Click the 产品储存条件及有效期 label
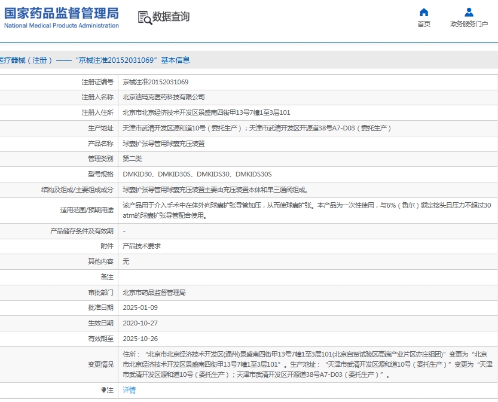The height and width of the screenshot is (402, 498). click(x=82, y=231)
